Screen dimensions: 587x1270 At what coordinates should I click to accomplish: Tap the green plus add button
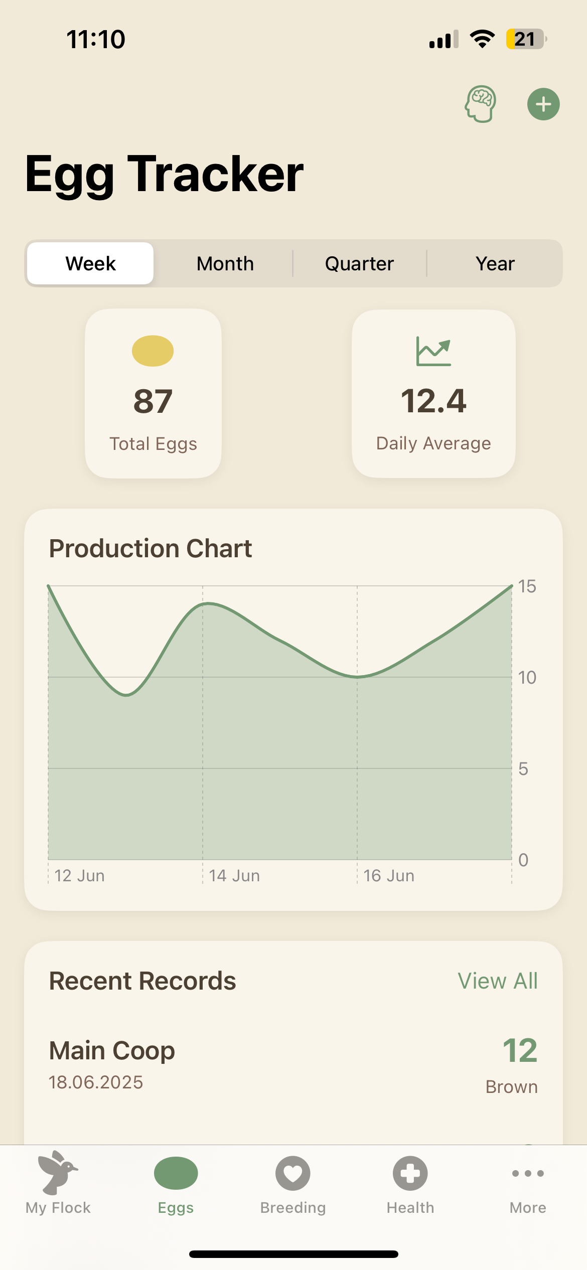(543, 104)
